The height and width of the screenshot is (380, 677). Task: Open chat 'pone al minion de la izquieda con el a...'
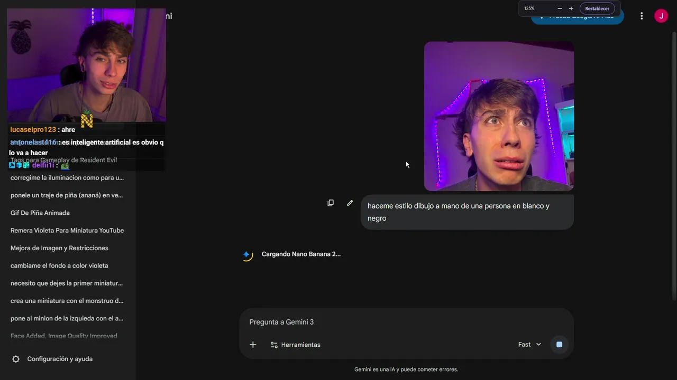tap(67, 318)
